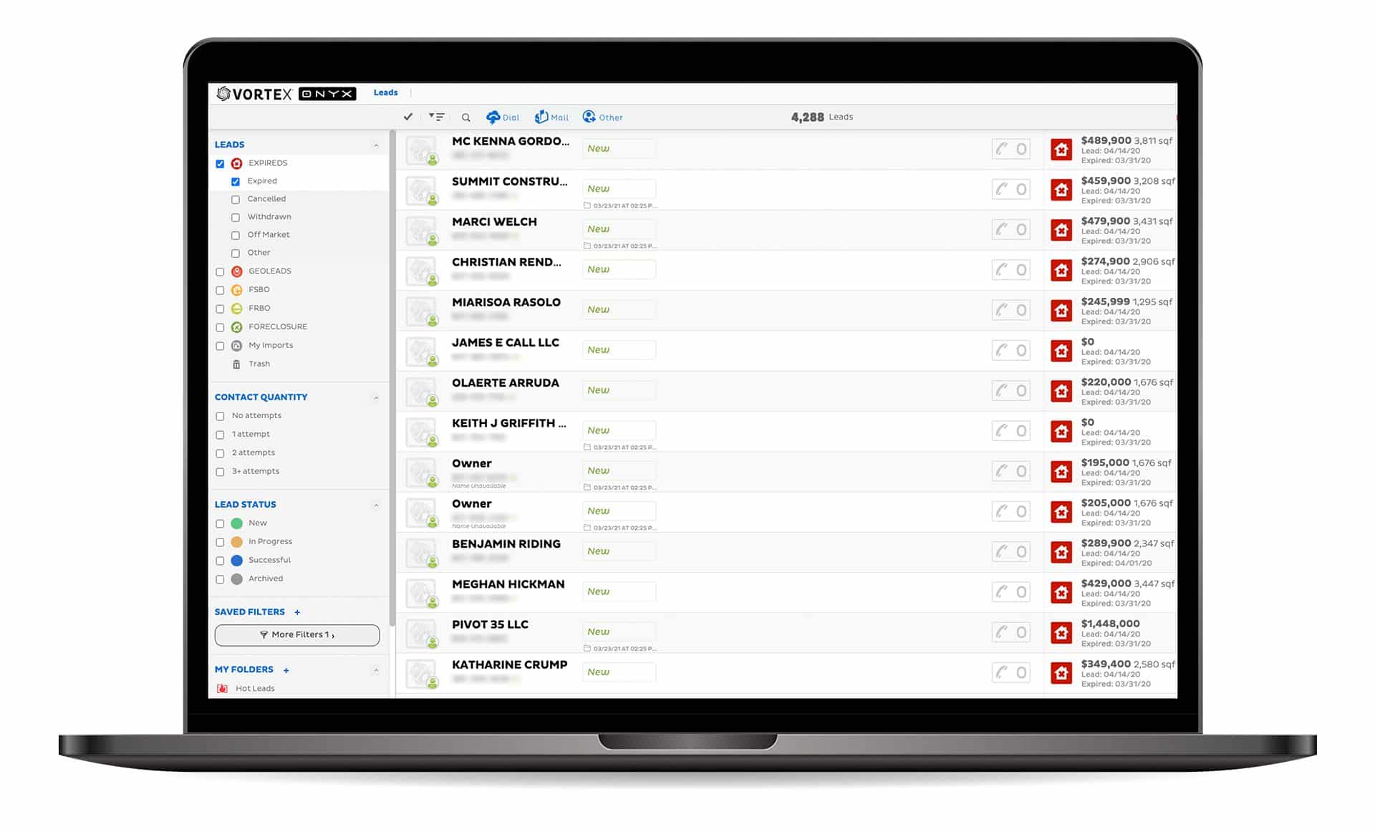
Task: Select the Leads tab at top
Action: [385, 92]
